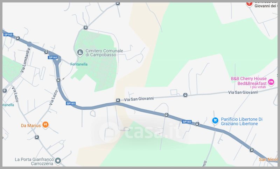The height and width of the screenshot is (169, 280).
Task: Click the Via Lombardia street label
Action: [25, 60]
